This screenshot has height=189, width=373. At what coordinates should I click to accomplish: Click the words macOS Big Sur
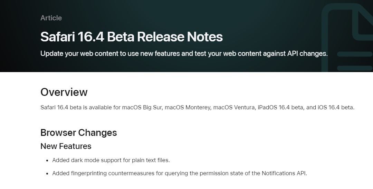tap(142, 107)
